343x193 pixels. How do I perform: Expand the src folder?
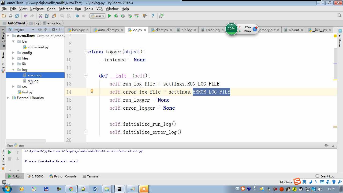tap(13, 86)
